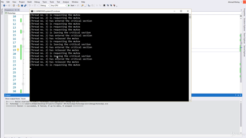Click the cmd.exe title bar icon
246x138 pixels.
coord(32,11)
